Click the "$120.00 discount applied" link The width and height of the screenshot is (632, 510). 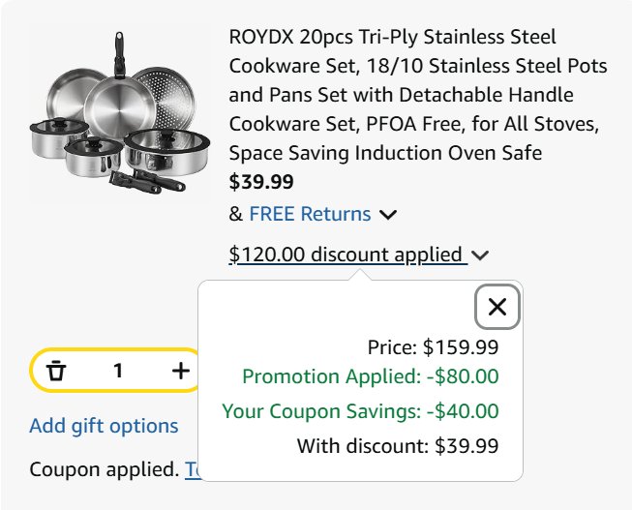pos(346,255)
